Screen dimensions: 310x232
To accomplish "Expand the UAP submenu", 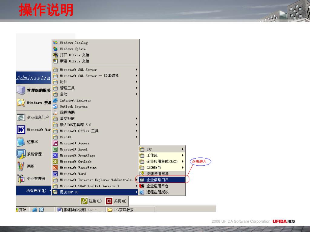I will click(162, 149).
